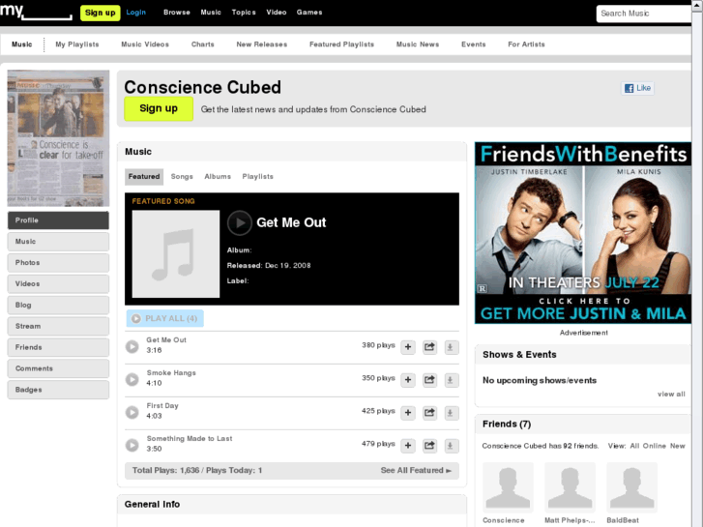Share the Get Me Out track
The image size is (703, 527).
pos(429,347)
